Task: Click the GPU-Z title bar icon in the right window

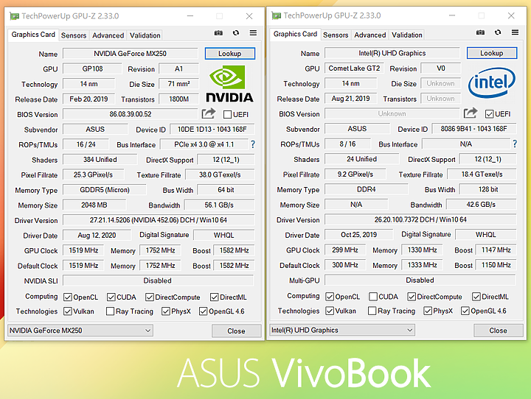Action: click(x=277, y=15)
